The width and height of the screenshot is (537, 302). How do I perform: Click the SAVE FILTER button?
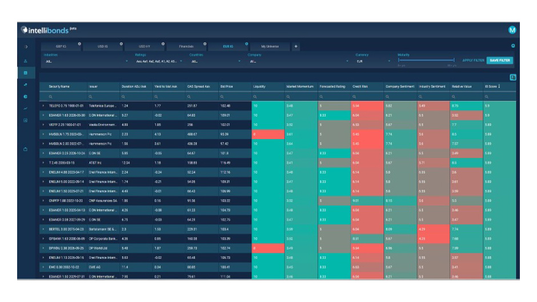500,60
